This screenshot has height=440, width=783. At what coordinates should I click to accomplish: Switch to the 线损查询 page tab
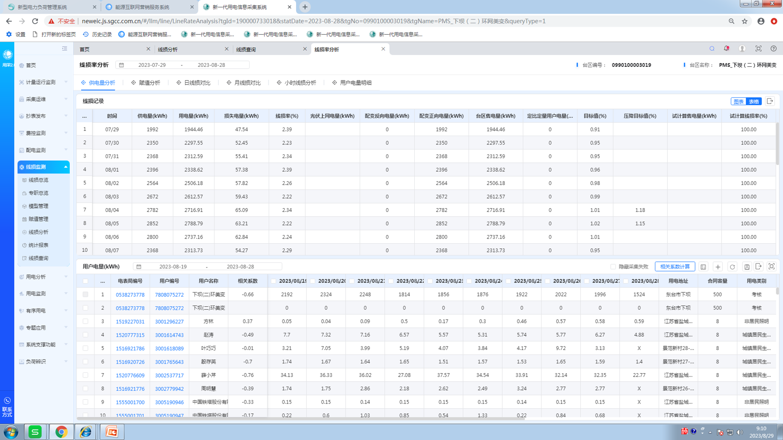tap(246, 49)
